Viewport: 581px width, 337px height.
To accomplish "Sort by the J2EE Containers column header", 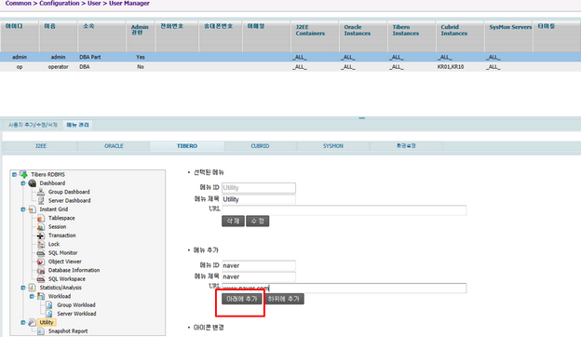I will coord(314,36).
